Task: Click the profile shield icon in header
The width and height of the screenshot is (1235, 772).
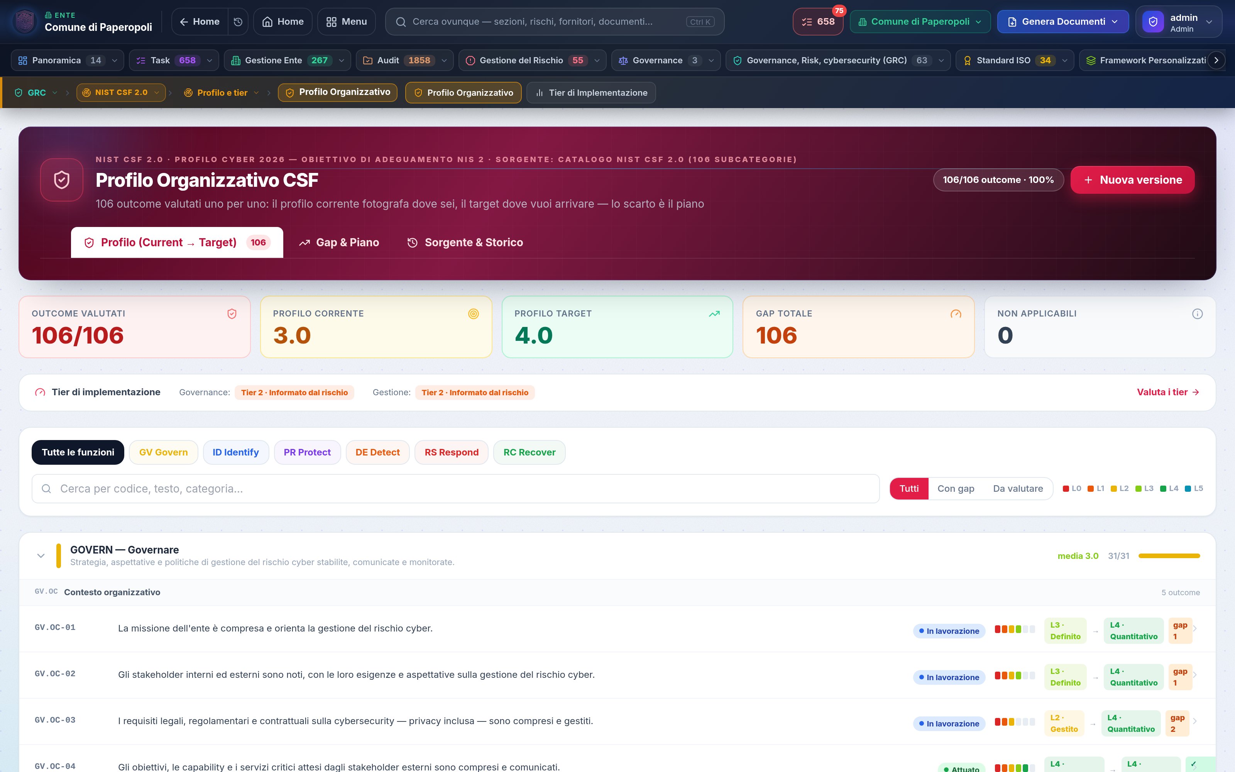Action: coord(62,180)
